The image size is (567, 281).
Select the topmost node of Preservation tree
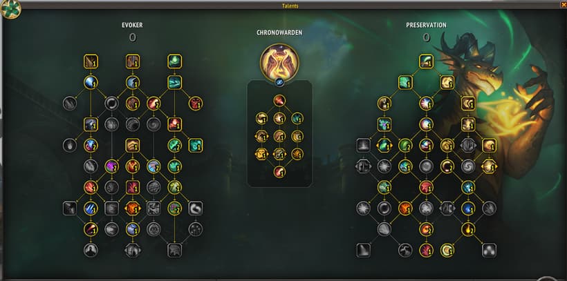[x=427, y=61]
